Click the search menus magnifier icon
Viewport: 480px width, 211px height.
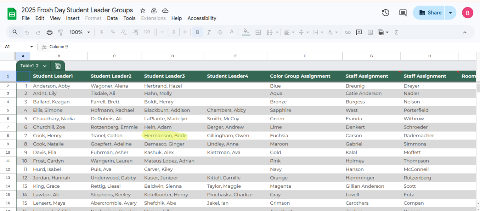(15, 32)
